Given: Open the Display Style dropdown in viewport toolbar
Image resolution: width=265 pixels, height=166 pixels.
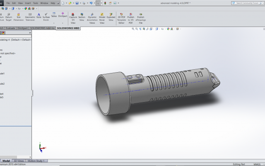Looking at the screenshot, I should click(x=159, y=29).
